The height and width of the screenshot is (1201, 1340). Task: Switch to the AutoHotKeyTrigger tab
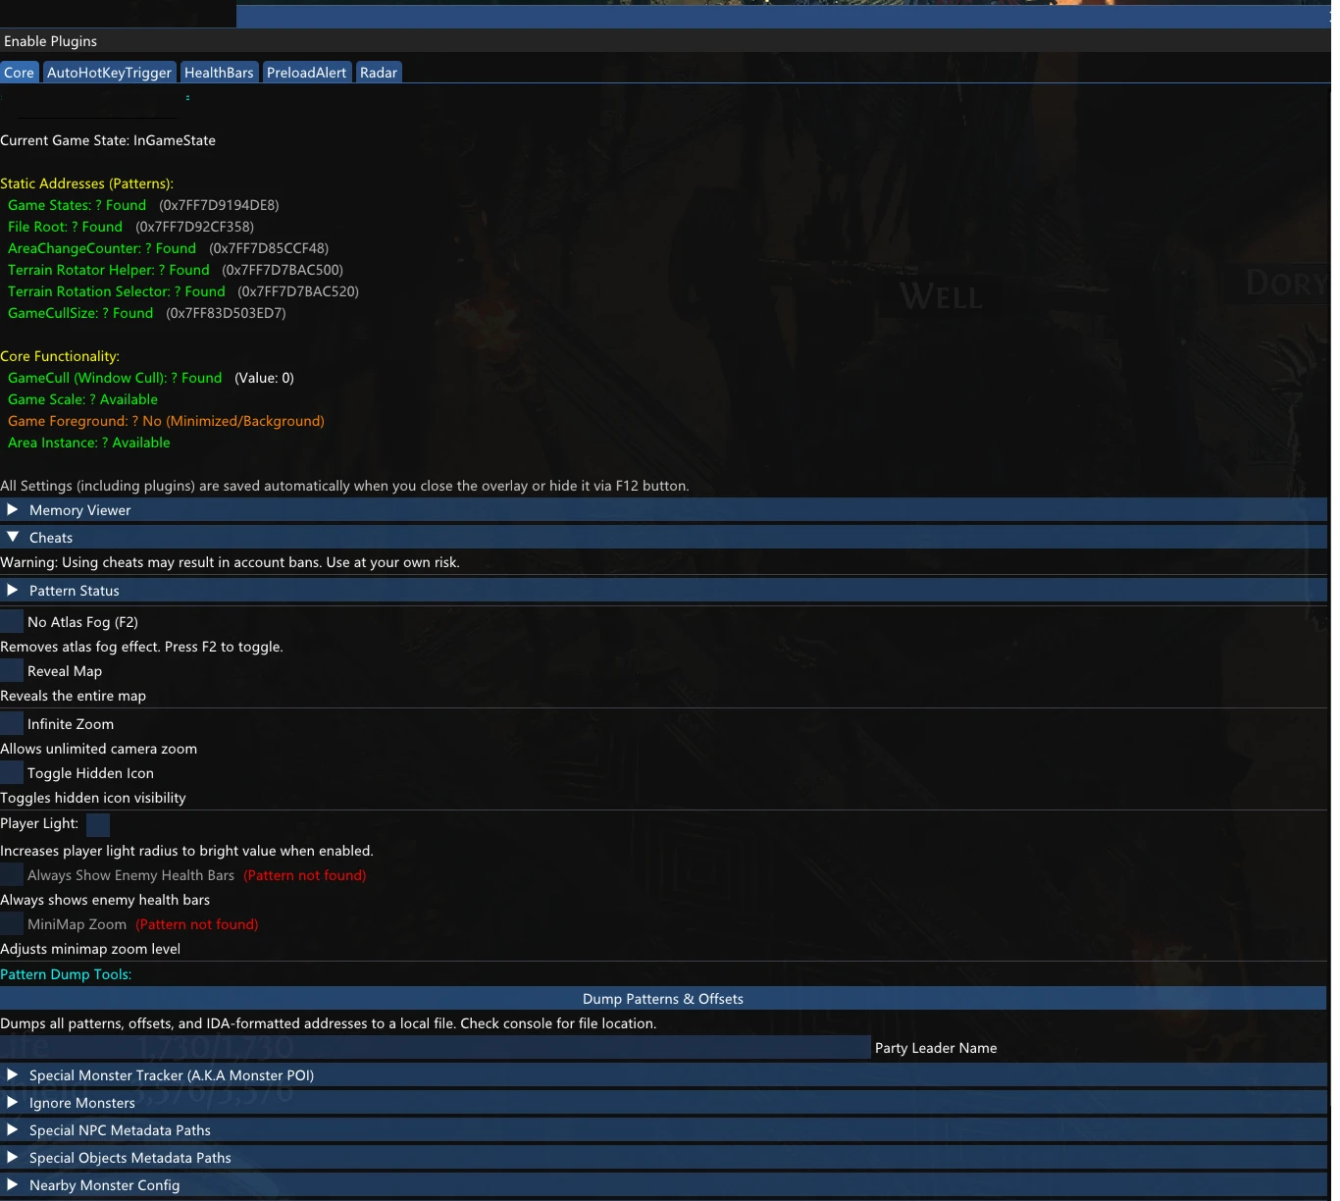(109, 73)
